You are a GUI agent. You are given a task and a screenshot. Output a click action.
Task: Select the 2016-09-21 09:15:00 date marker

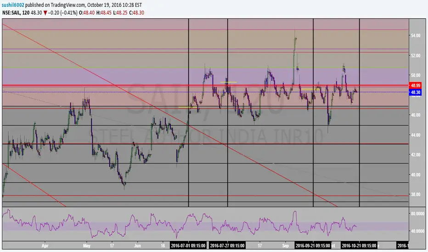[313, 246]
